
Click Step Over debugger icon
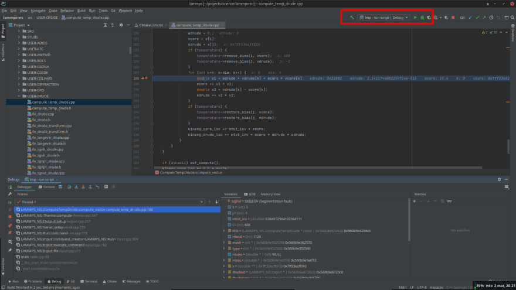click(x=69, y=187)
